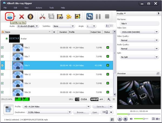Mute the preview speaker icon
The width and height of the screenshot is (162, 123).
(131, 119)
